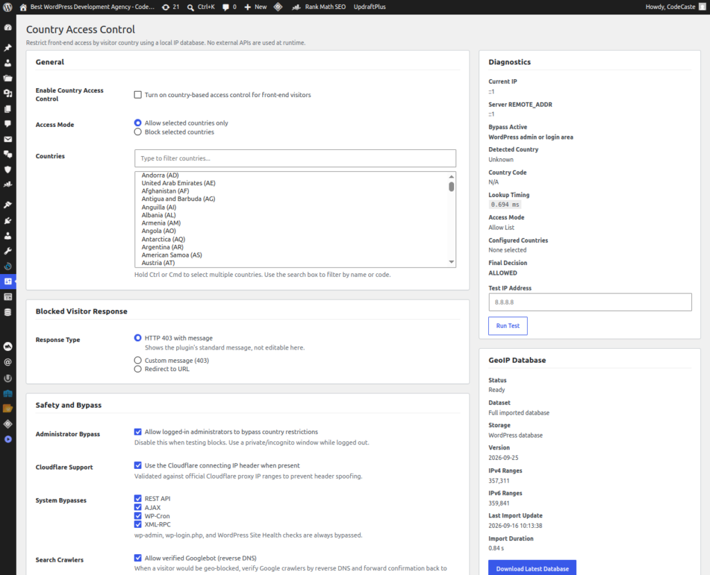This screenshot has height=575, width=710.
Task: Open the round white mountain-logo sidebar icon
Action: 8,347
